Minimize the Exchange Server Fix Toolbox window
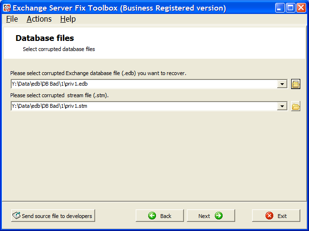 click(281, 8)
